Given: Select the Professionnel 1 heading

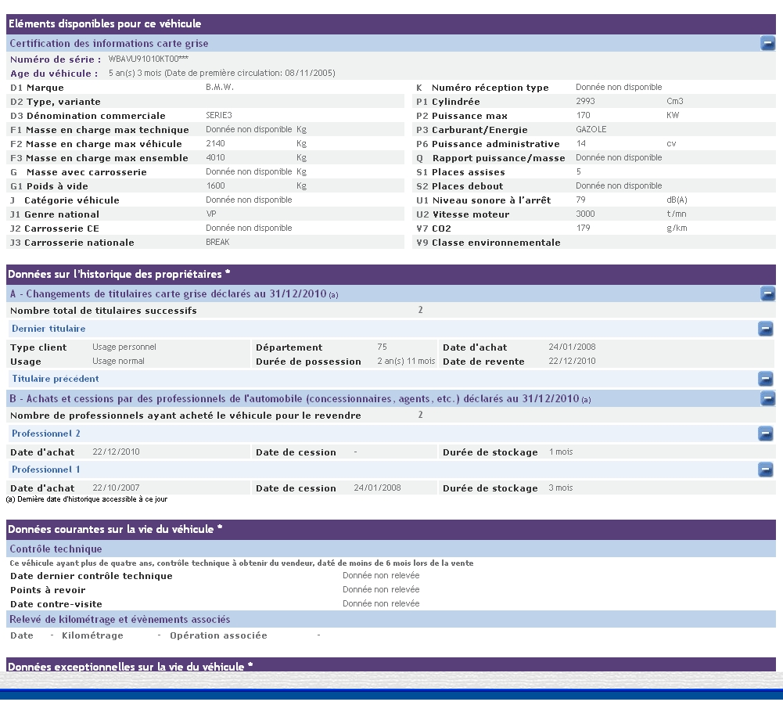Looking at the screenshot, I should (x=46, y=470).
